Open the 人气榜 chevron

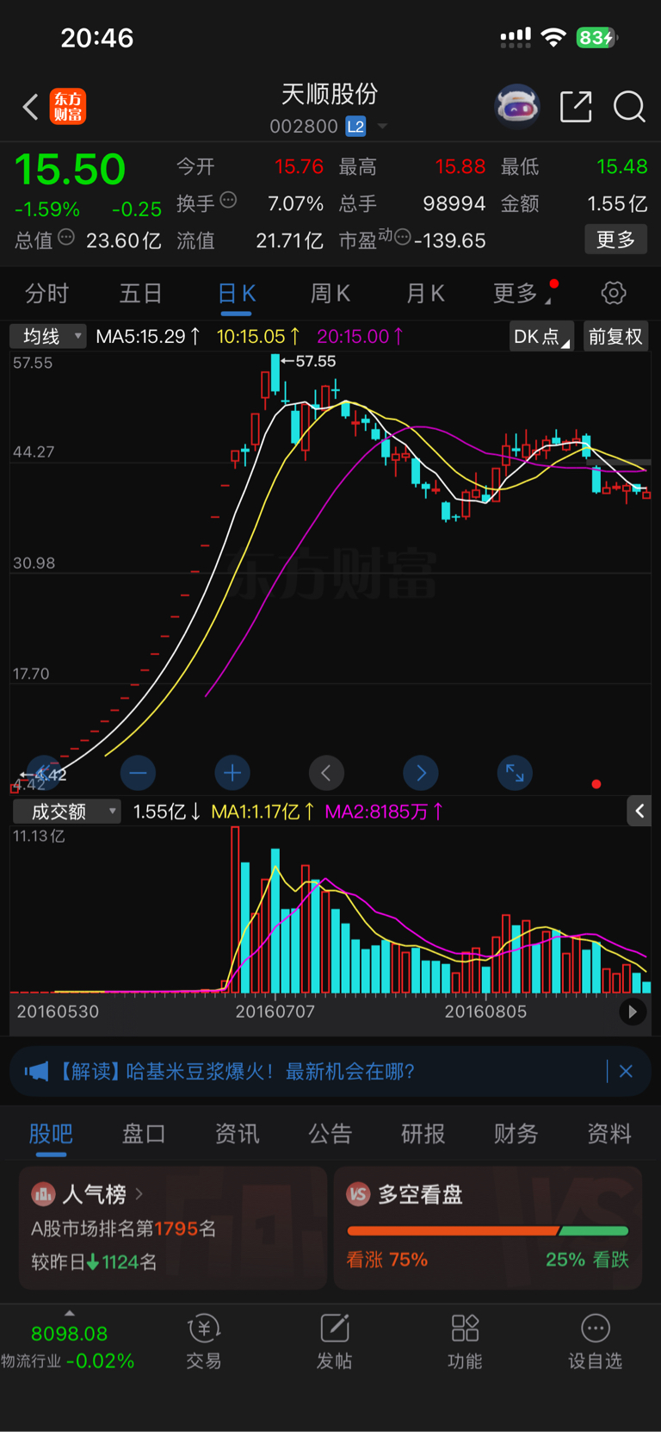point(139,1194)
